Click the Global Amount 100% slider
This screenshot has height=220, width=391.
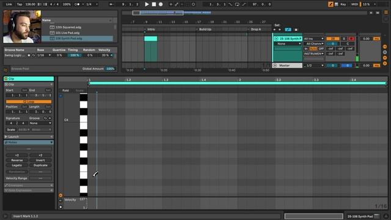(110, 68)
